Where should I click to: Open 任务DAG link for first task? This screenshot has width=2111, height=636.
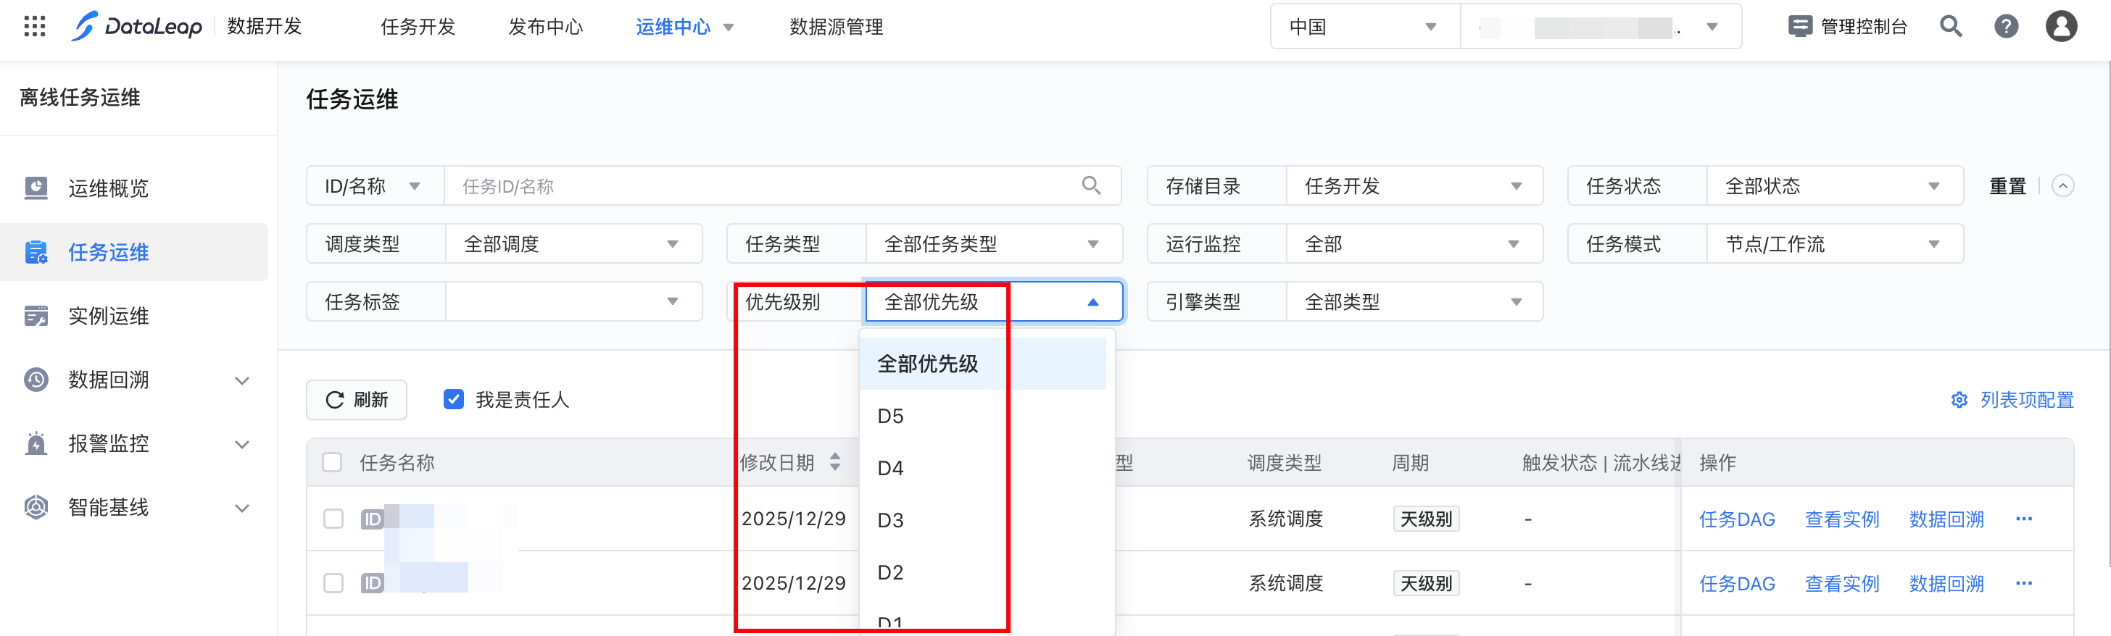[x=1736, y=519]
